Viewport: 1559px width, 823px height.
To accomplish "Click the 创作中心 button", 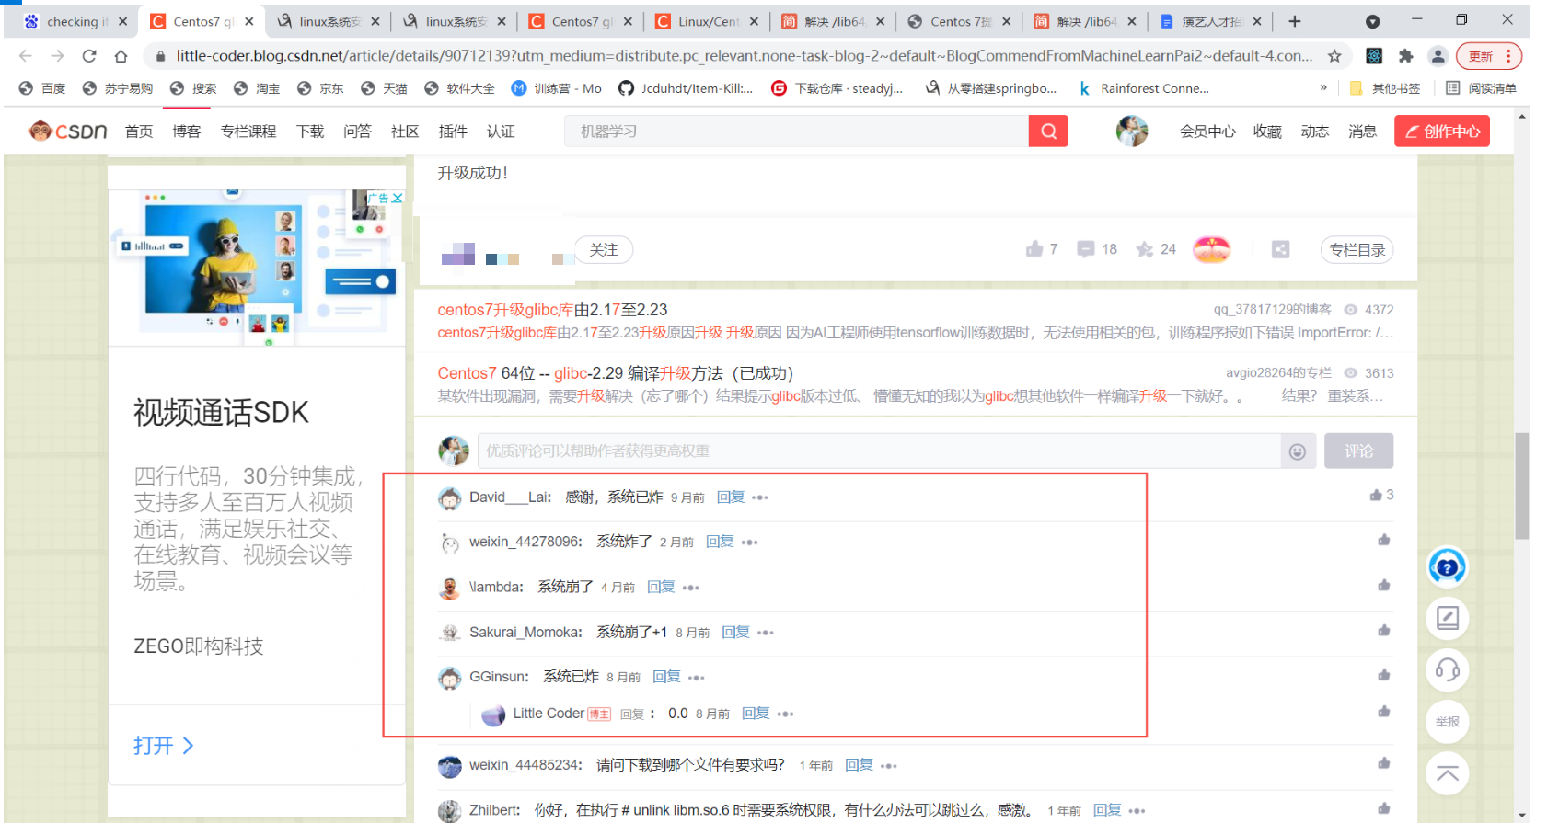I will (x=1441, y=131).
